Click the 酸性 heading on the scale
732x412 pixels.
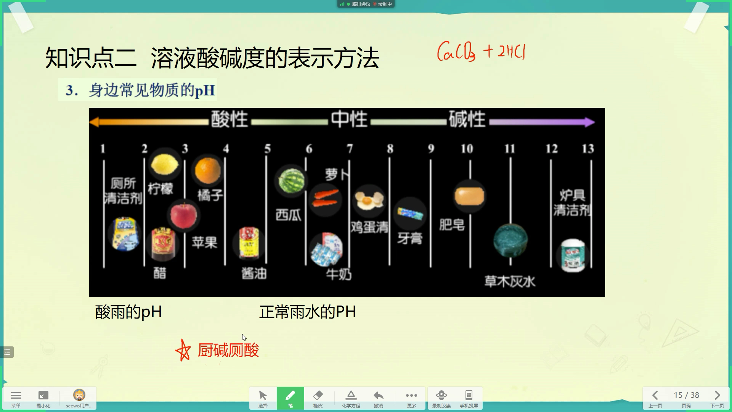pos(230,119)
